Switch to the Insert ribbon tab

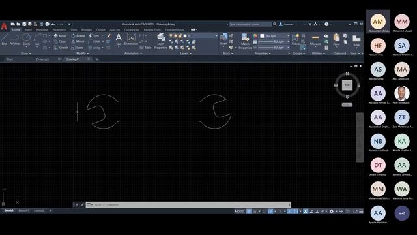pyautogui.click(x=28, y=30)
